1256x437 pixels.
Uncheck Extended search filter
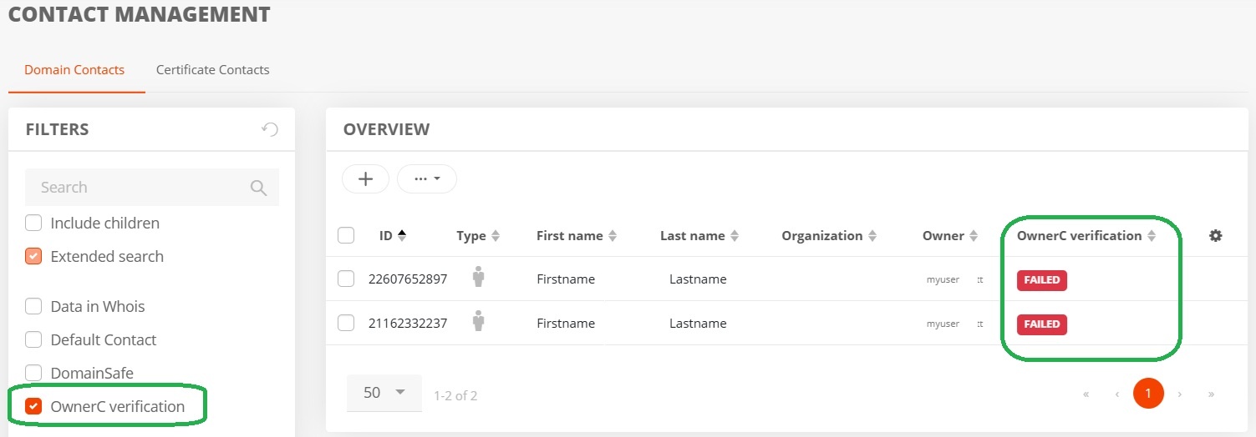pos(33,256)
